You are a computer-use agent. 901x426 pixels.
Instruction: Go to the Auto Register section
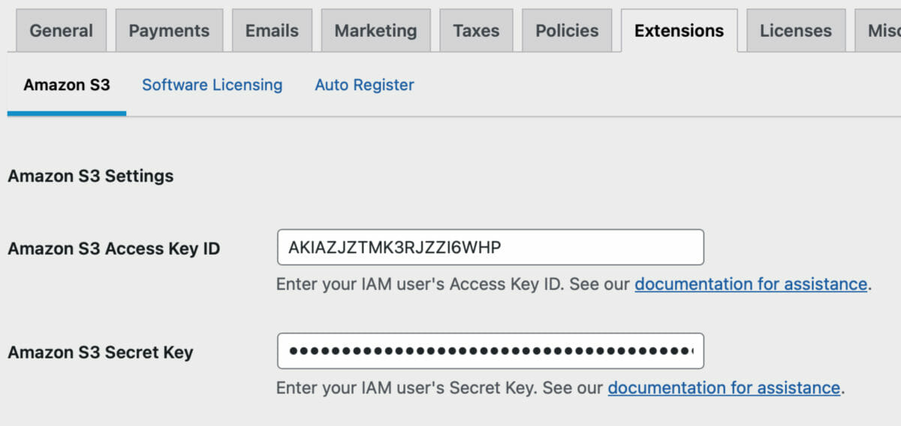tap(364, 85)
